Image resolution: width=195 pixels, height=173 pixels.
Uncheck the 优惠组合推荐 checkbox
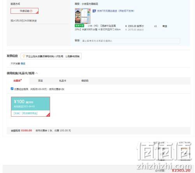(x=12, y=89)
